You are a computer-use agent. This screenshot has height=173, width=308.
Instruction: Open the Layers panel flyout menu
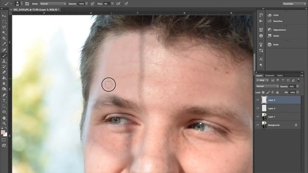click(302, 75)
